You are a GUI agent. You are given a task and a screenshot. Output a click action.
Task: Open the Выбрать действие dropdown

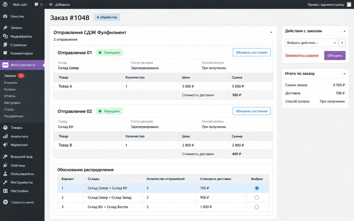pos(311,43)
